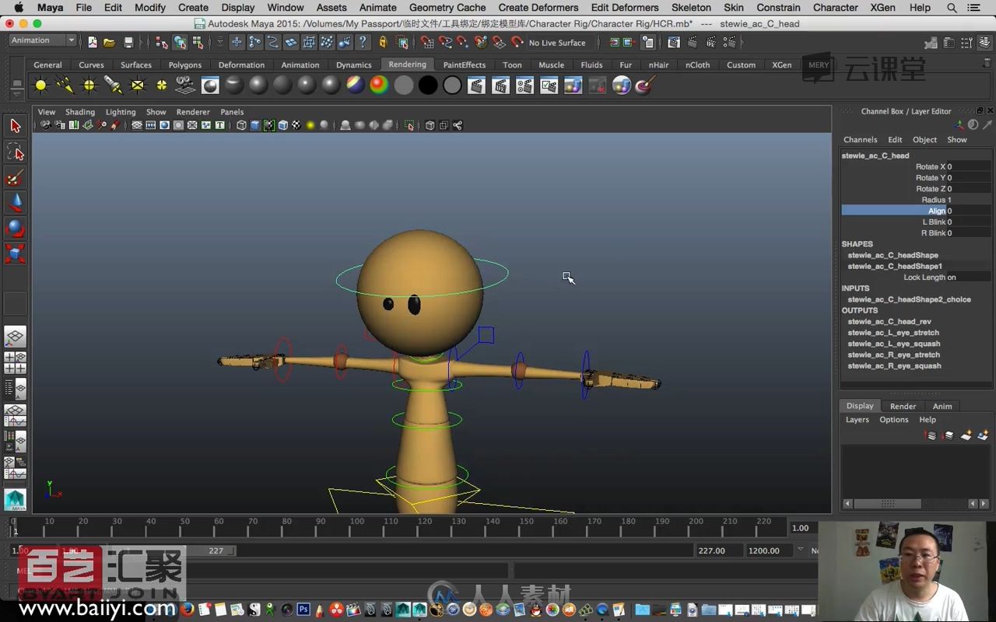Switch to the nCloth shelf tab
Image resolution: width=996 pixels, height=622 pixels.
(697, 65)
